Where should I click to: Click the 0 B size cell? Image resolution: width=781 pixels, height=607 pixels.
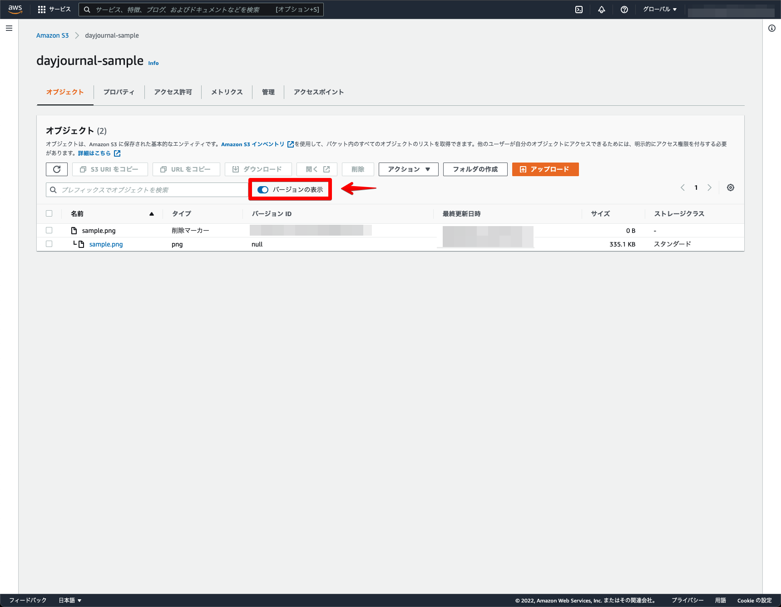pos(631,231)
